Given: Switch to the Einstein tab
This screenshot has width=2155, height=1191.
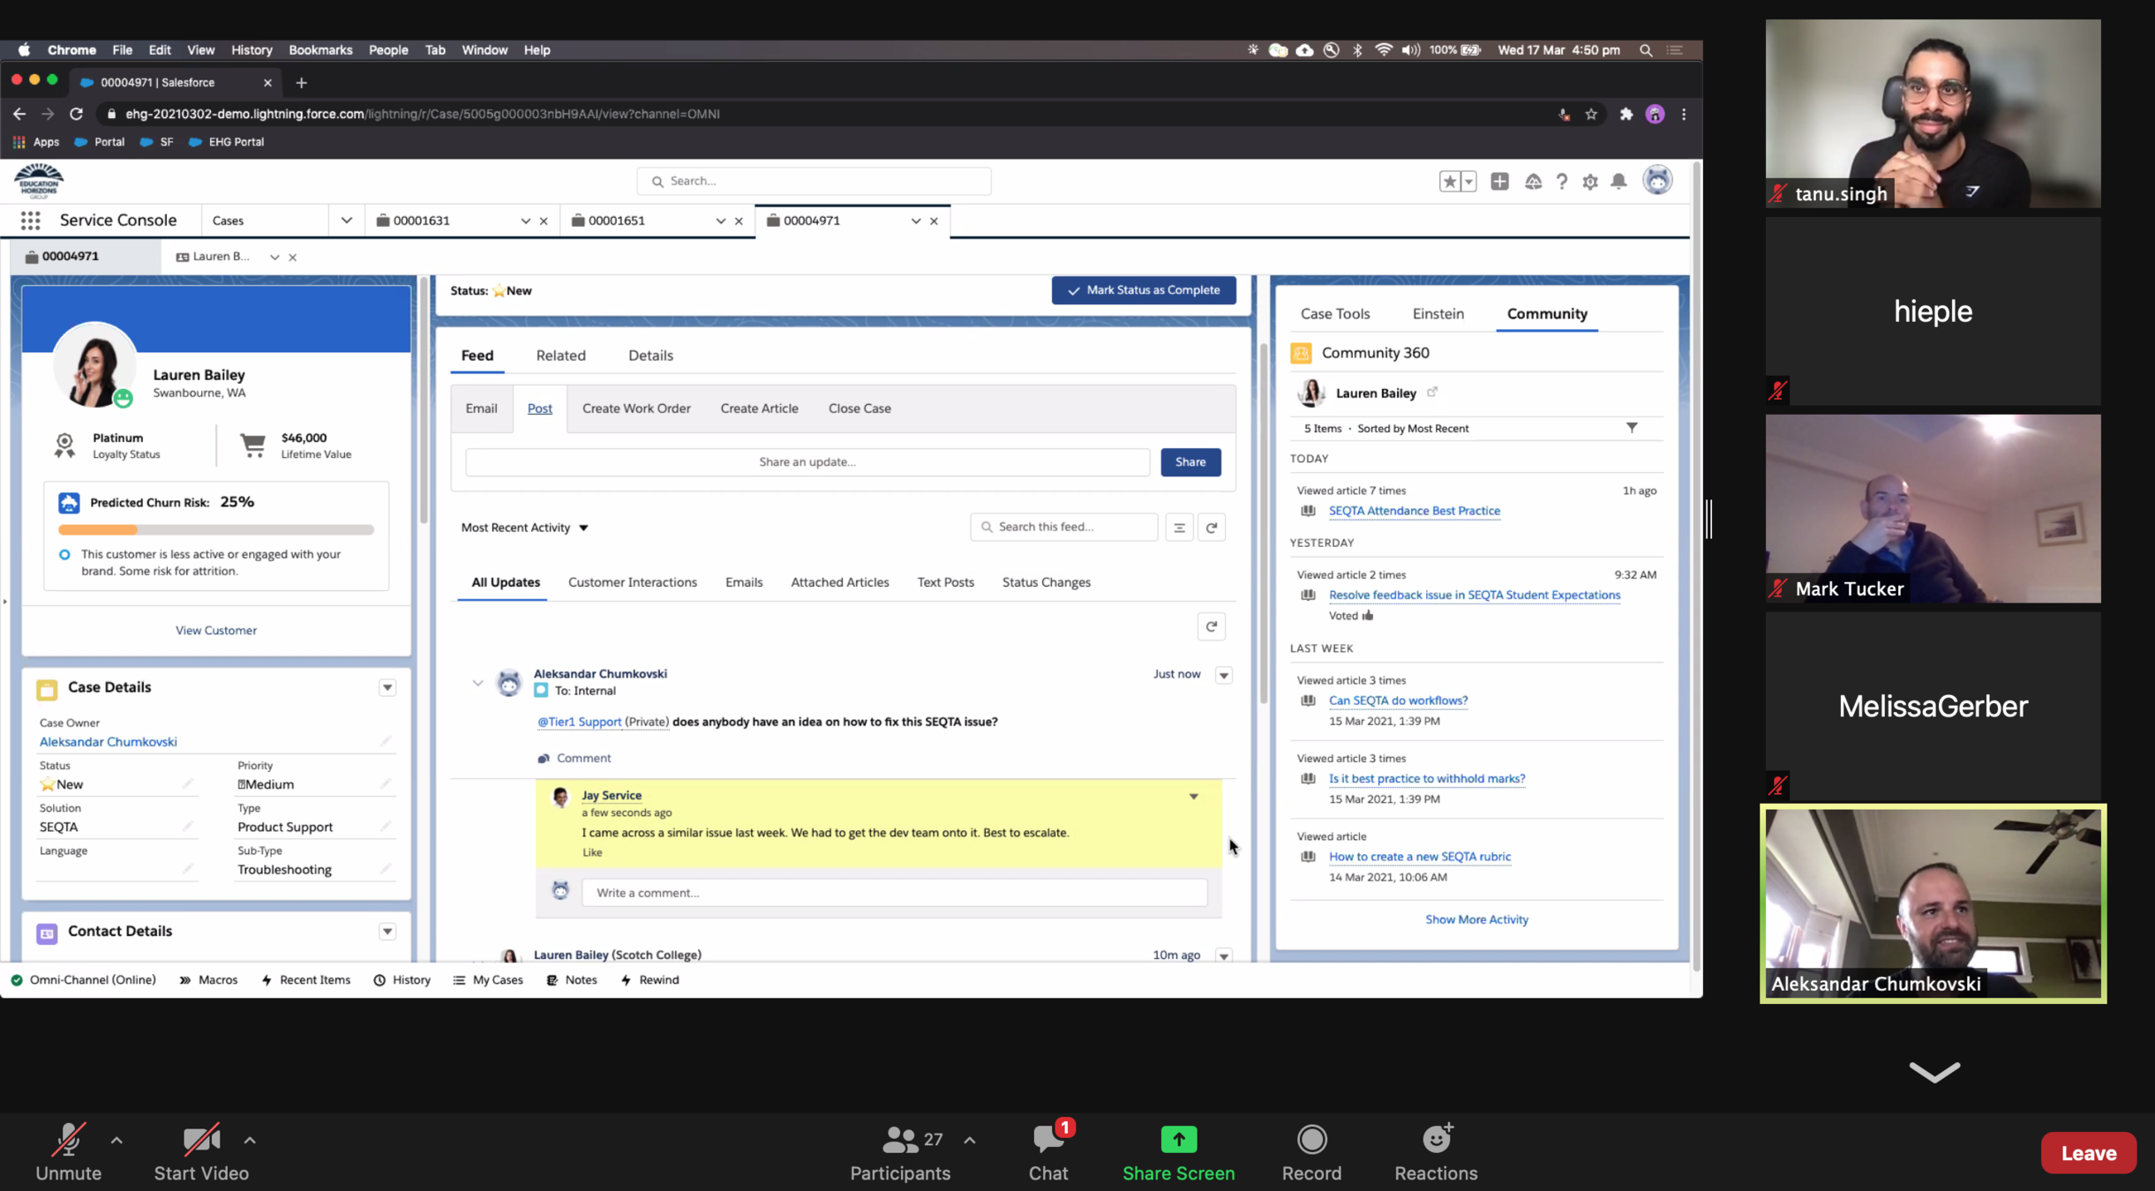Looking at the screenshot, I should point(1438,314).
